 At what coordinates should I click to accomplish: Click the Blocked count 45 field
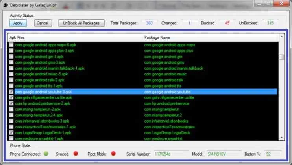227,23
